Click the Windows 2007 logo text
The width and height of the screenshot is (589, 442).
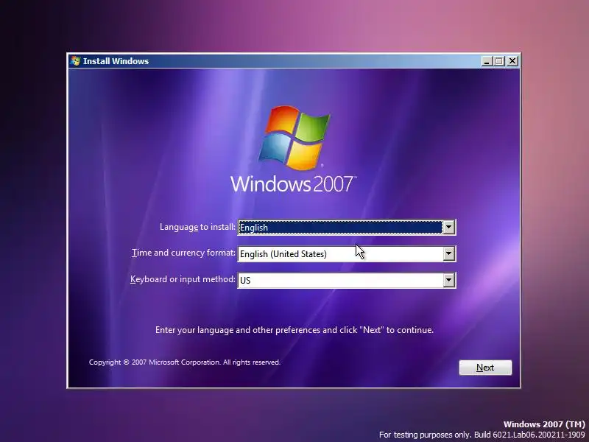click(293, 184)
